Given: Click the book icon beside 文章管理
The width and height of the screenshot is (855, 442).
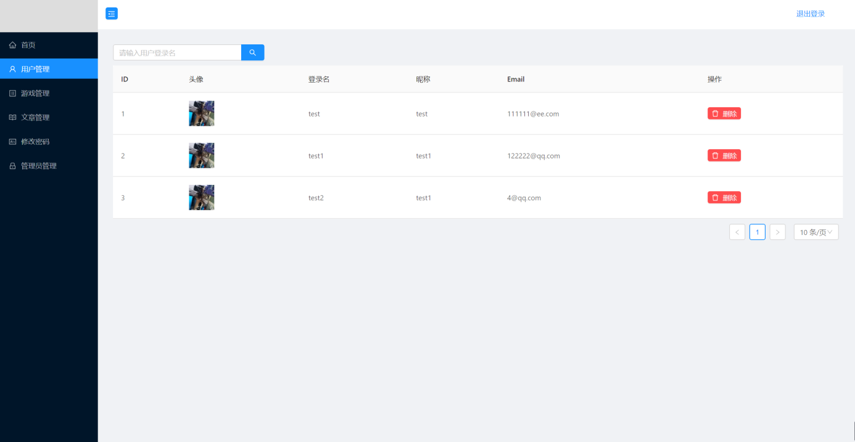Looking at the screenshot, I should click(12, 117).
